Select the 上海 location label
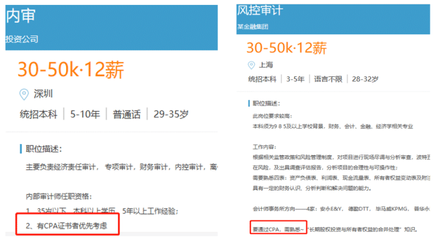This screenshot has width=436, height=239. tap(266, 65)
